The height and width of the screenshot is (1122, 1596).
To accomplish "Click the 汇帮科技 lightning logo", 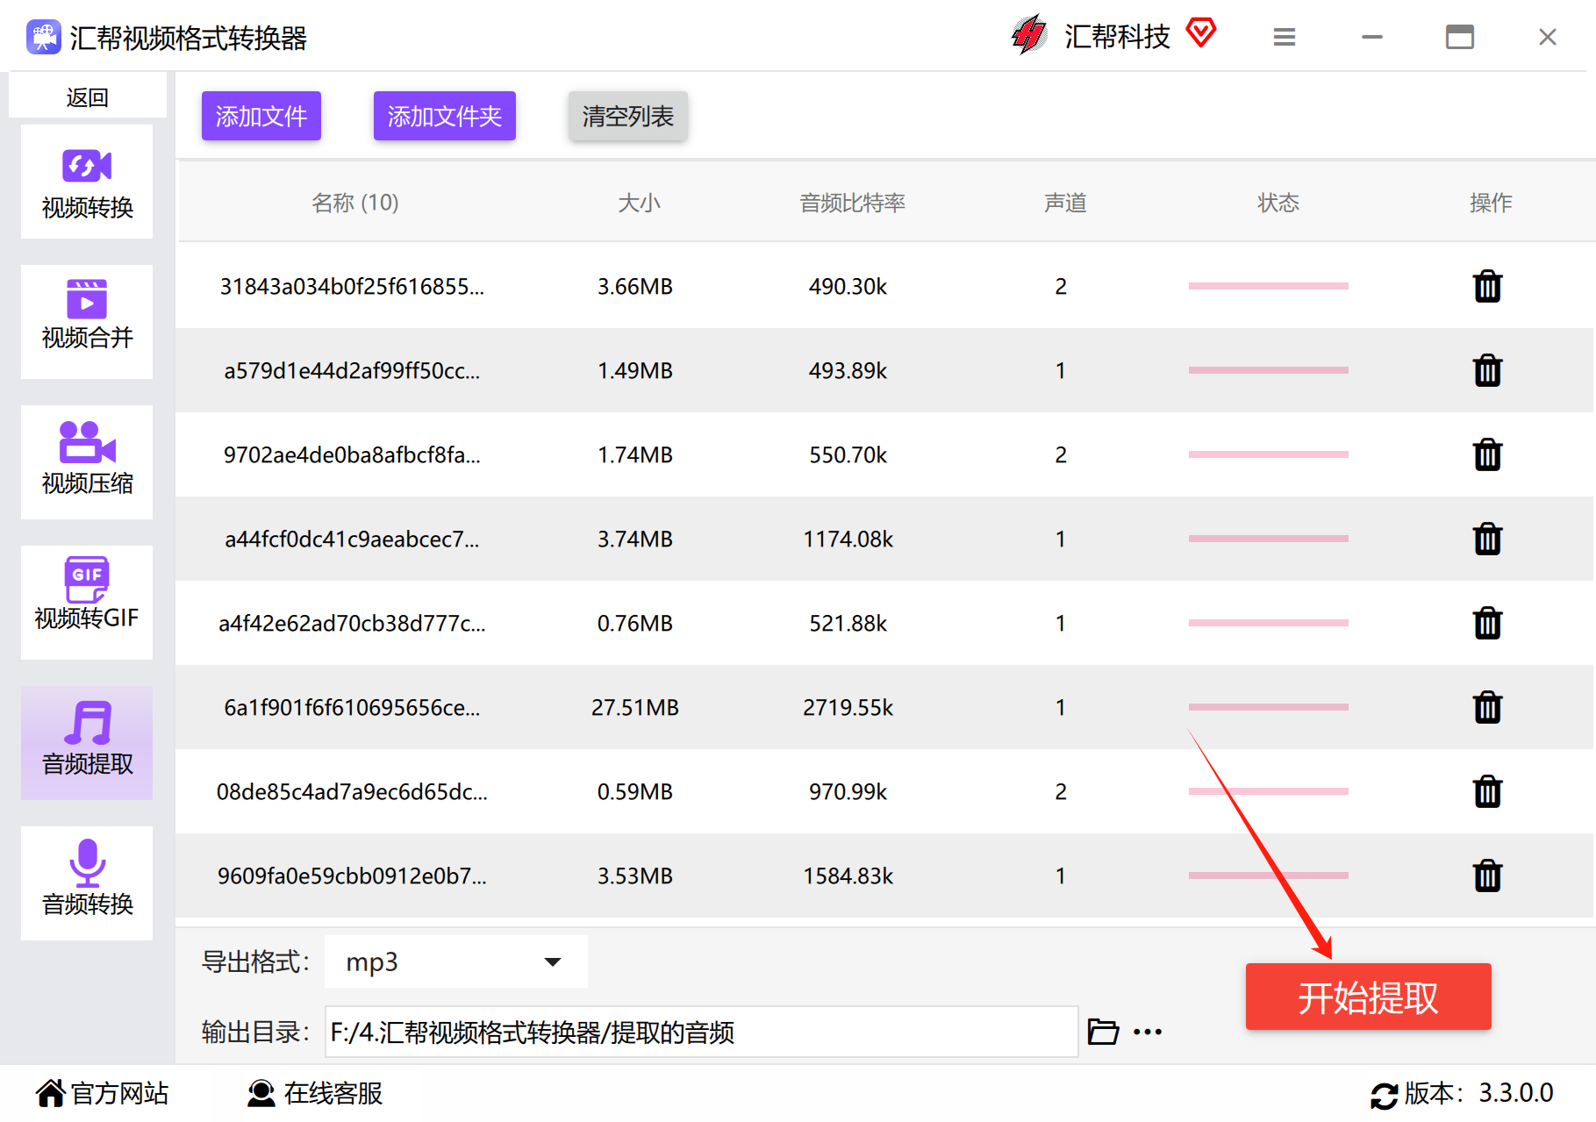I will point(1028,35).
